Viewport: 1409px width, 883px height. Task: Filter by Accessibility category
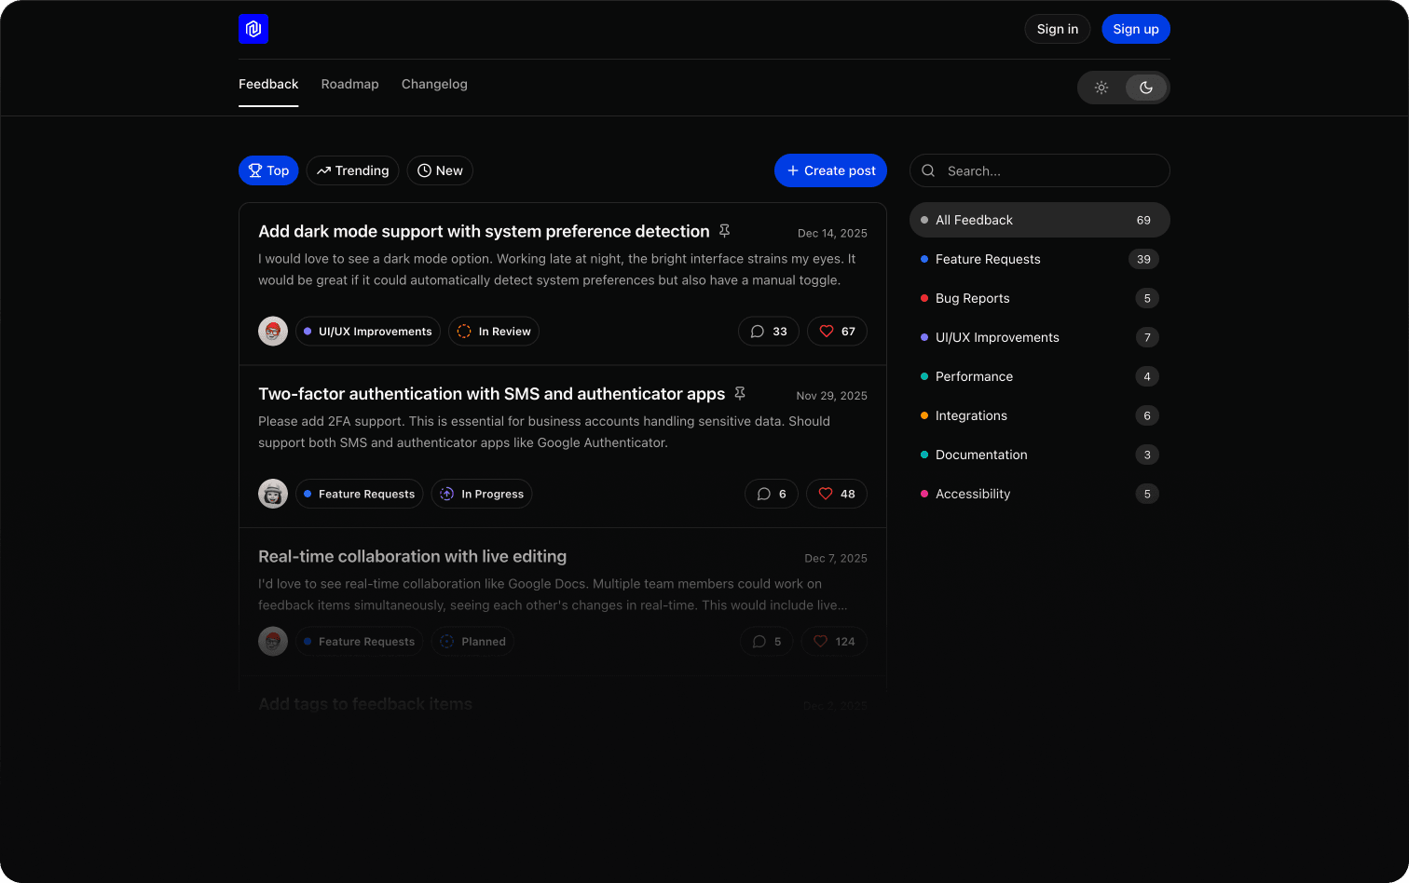1040,494
